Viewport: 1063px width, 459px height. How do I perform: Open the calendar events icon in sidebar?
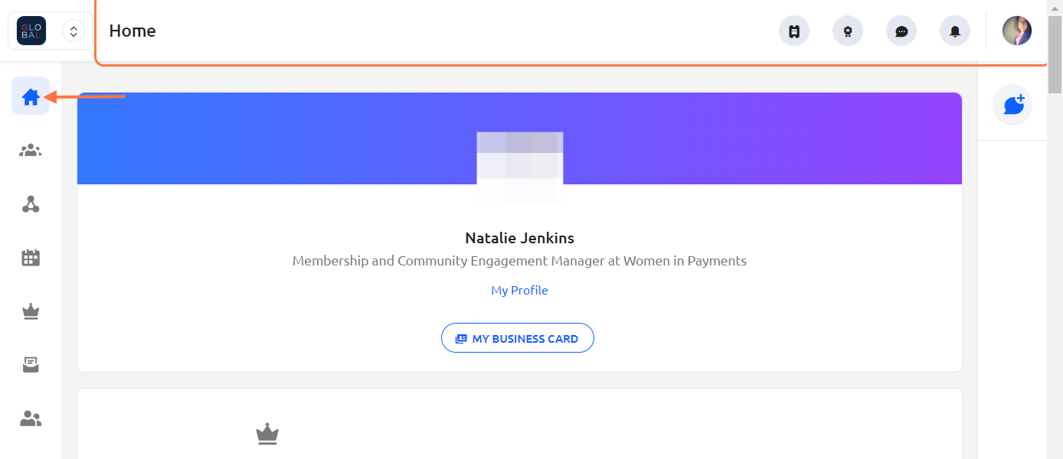tap(31, 258)
